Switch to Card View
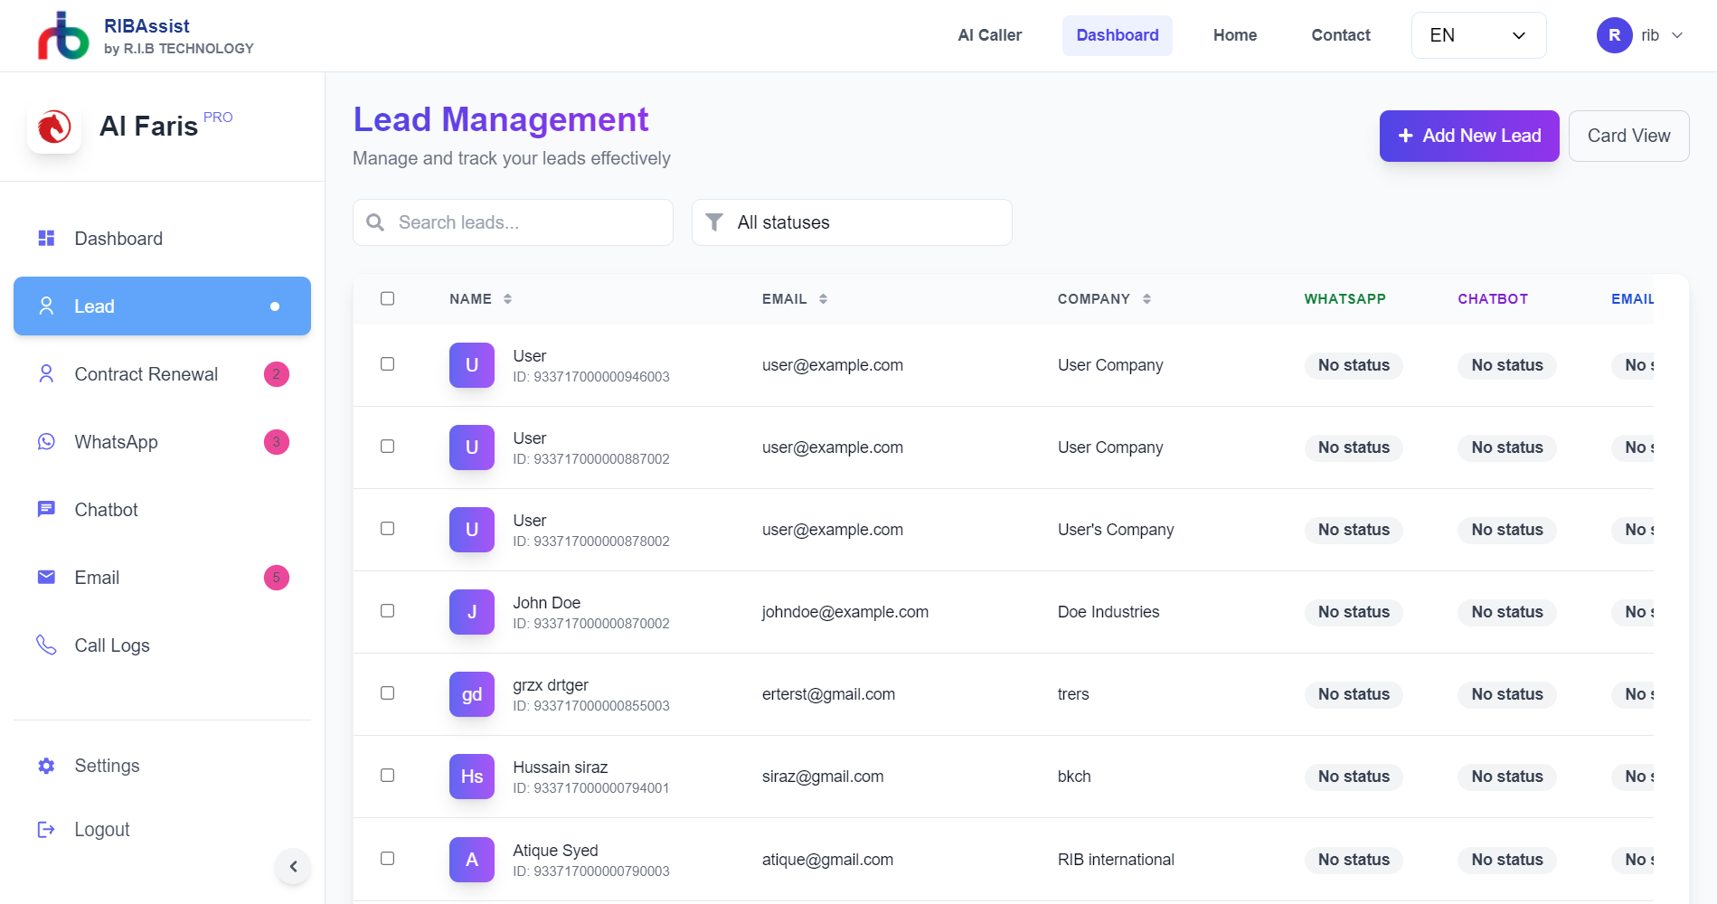This screenshot has height=904, width=1717. tap(1628, 136)
